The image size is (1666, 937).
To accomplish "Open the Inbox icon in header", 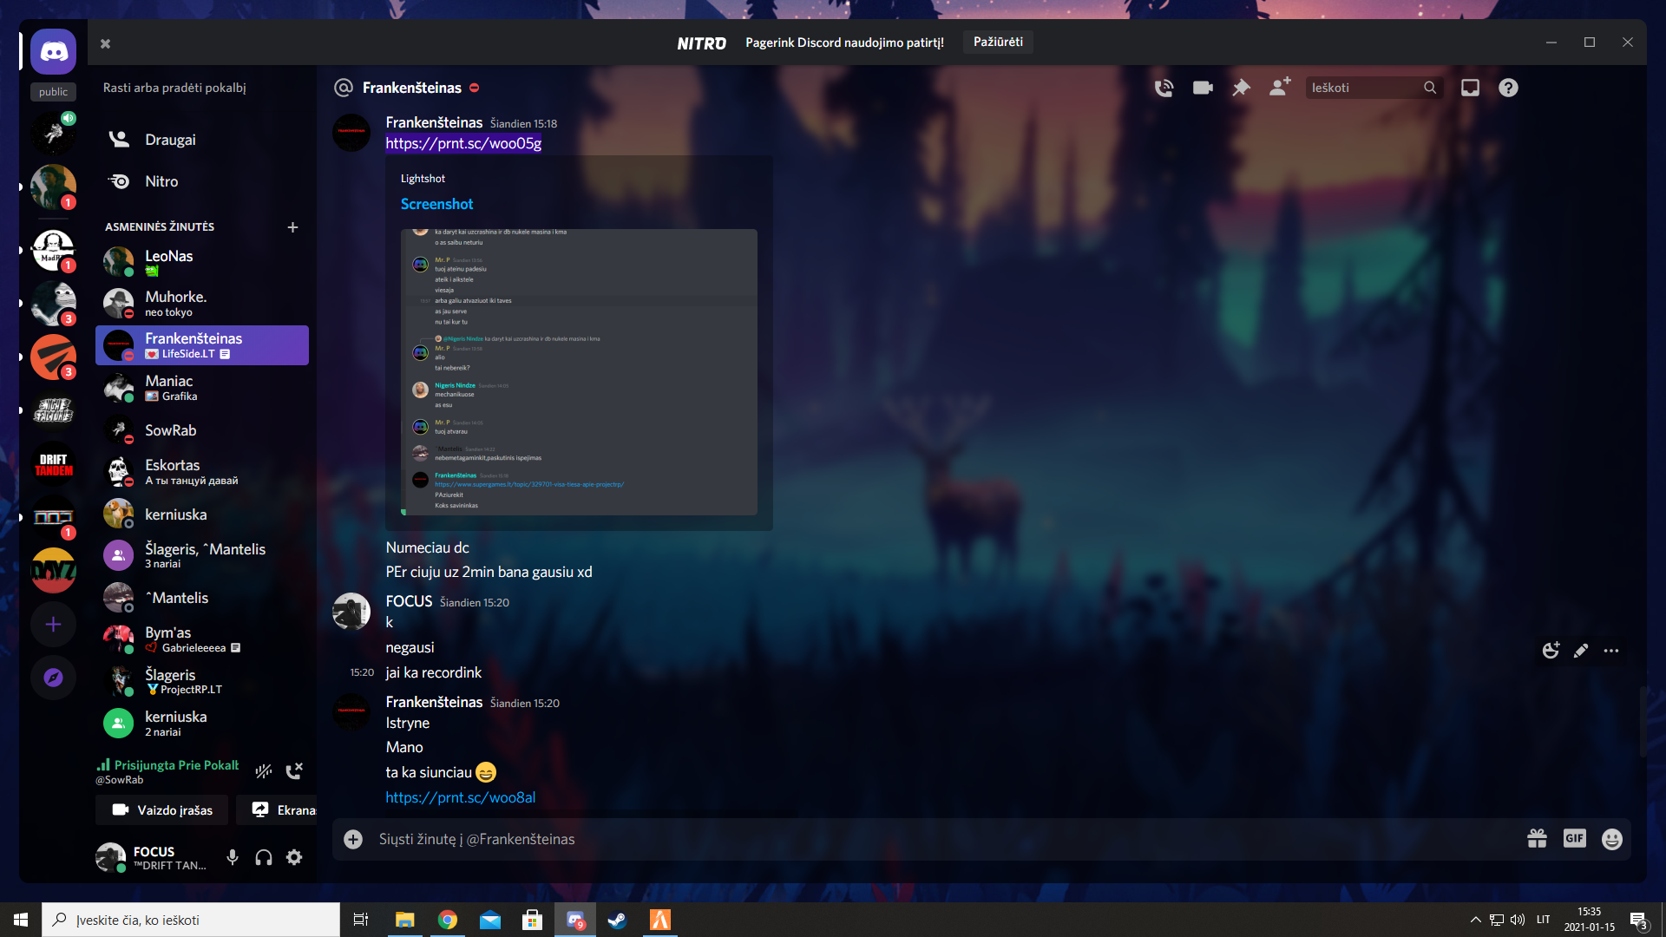I will [x=1470, y=88].
